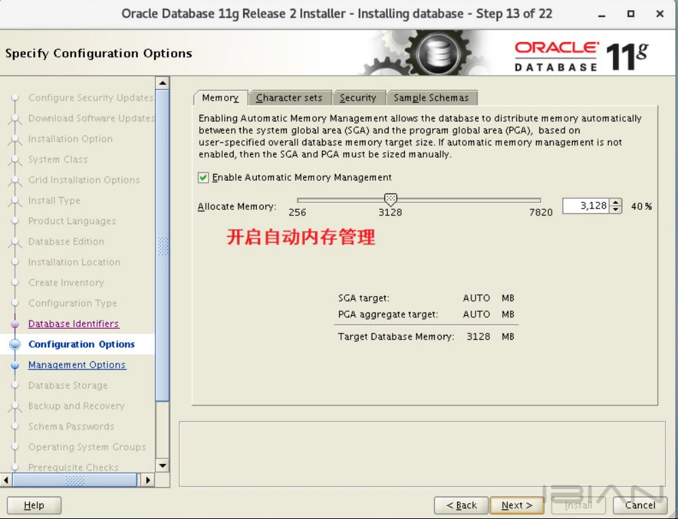Click scroll down arrow of steps sidebar
678x519 pixels.
(x=162, y=466)
